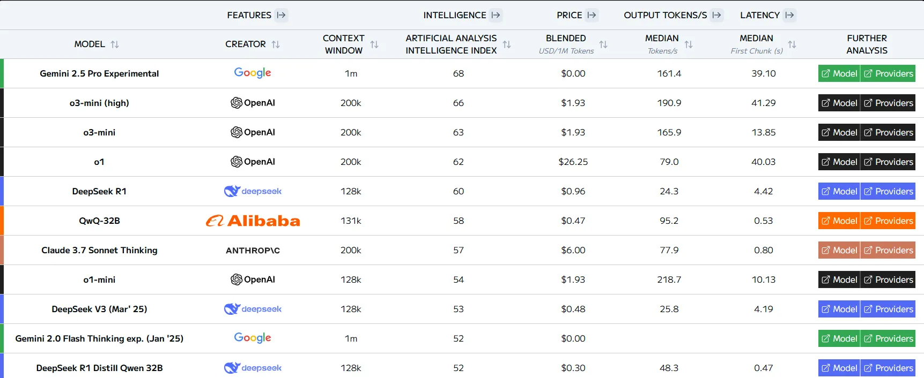View Providers for Claude 3.7 Sonnet Thinking
924x378 pixels.
pos(888,250)
